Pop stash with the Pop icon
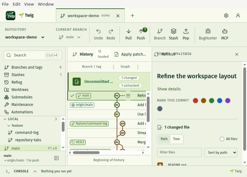 tap(186, 31)
